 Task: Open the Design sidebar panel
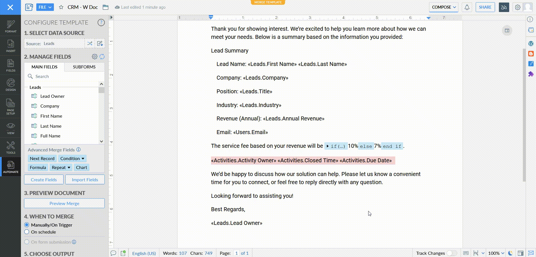click(x=11, y=85)
